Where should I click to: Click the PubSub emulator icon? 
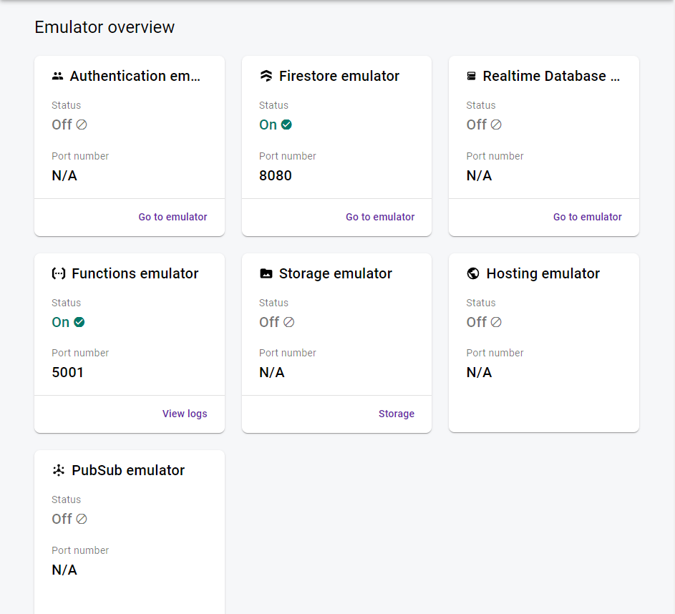[59, 470]
